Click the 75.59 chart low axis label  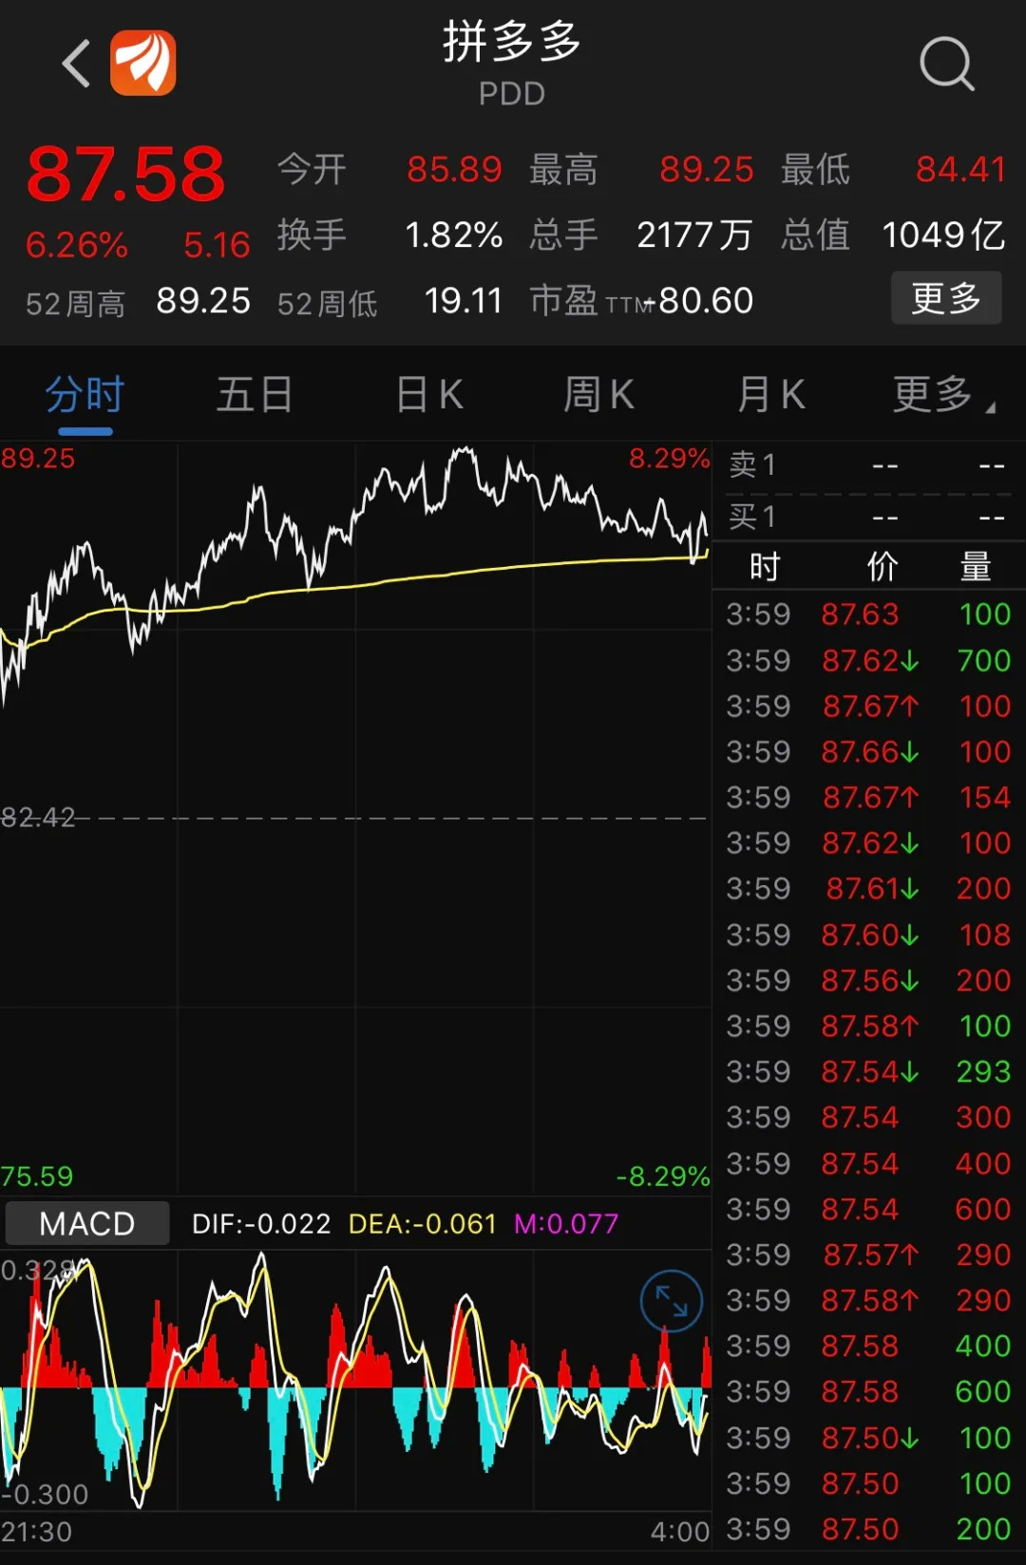(x=37, y=1178)
